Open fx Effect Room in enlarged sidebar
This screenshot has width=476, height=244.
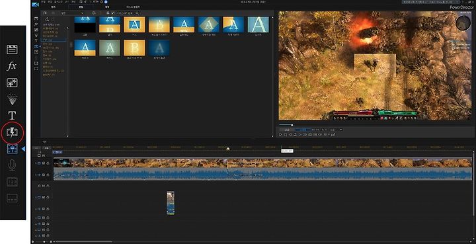click(11, 66)
